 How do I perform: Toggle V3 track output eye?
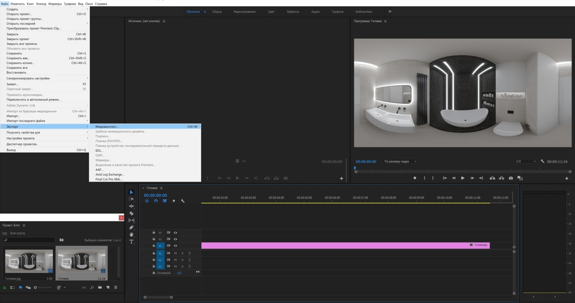pos(175,233)
